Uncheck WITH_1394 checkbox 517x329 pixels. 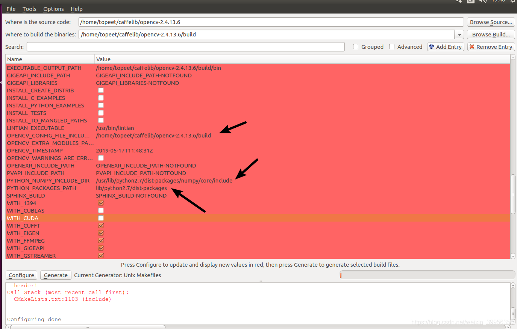coord(101,203)
